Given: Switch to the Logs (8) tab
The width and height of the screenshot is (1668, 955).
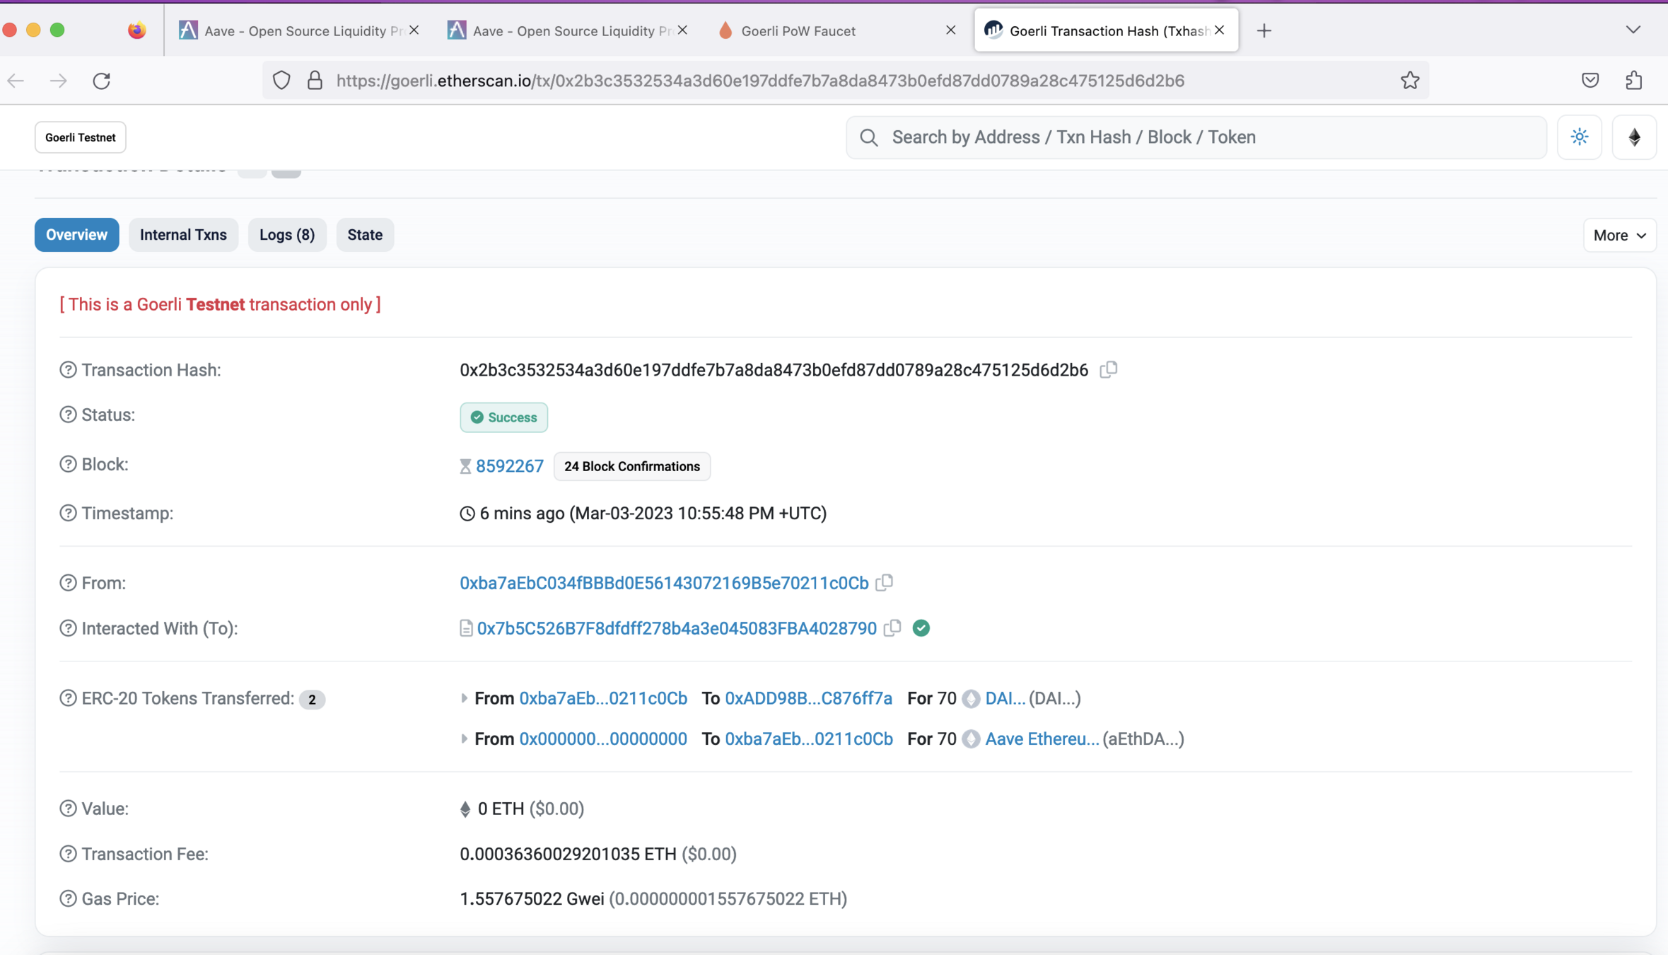Looking at the screenshot, I should pos(286,235).
